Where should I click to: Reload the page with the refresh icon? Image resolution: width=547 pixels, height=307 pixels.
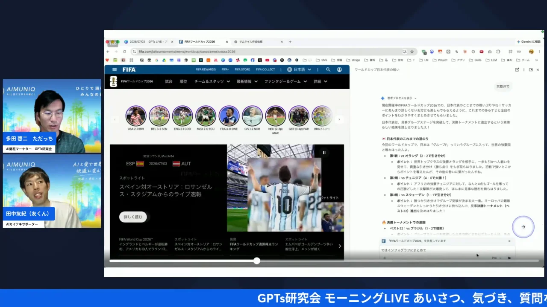pyautogui.click(x=124, y=52)
